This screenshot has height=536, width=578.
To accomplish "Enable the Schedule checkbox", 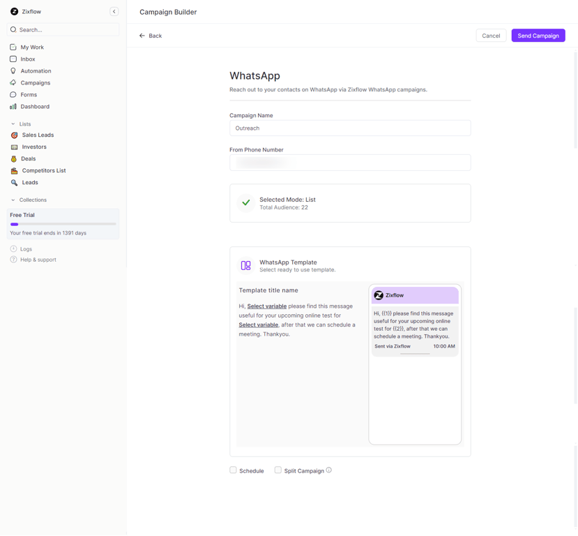I will (234, 470).
